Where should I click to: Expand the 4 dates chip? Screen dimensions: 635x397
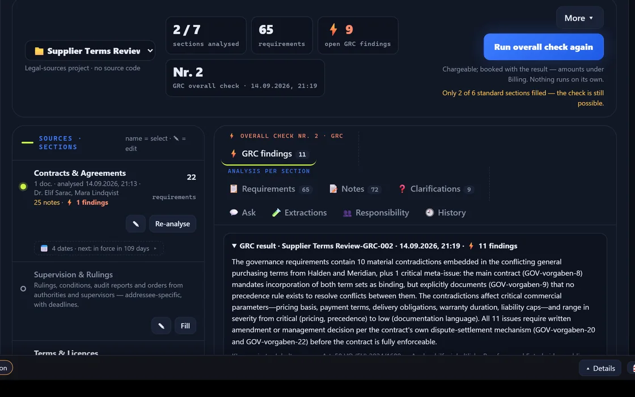click(x=99, y=248)
